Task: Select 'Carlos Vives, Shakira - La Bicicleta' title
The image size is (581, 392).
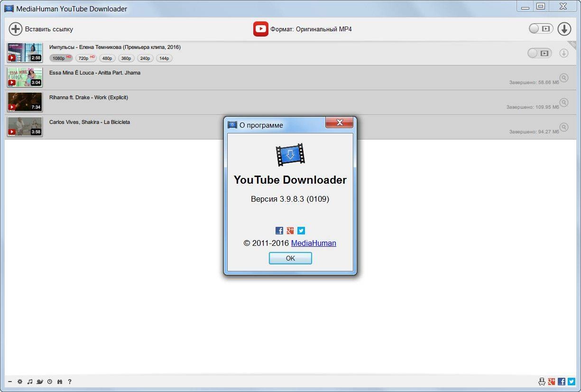Action: point(90,122)
